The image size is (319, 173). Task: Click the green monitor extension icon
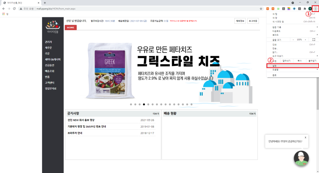pos(278,9)
